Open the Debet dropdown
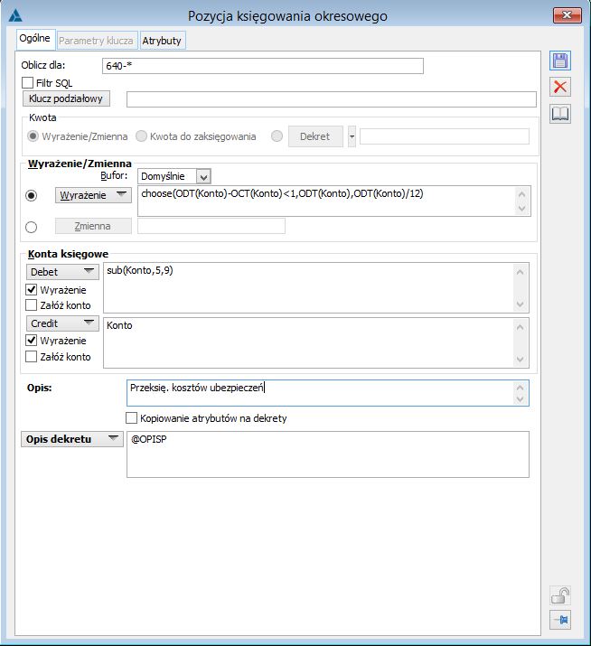591x646 pixels. pyautogui.click(x=89, y=271)
